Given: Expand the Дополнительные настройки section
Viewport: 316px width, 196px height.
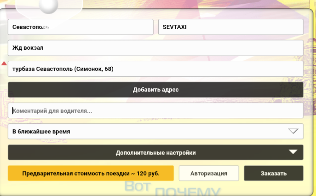Looking at the screenshot, I should tap(155, 152).
